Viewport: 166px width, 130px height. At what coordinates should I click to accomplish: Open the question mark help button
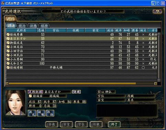[x=157, y=11]
